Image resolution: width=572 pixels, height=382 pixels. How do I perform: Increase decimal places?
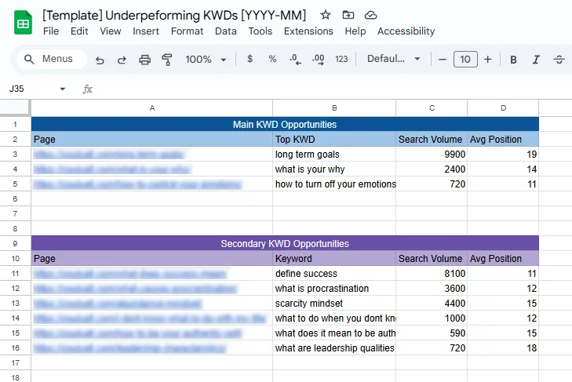[318, 59]
